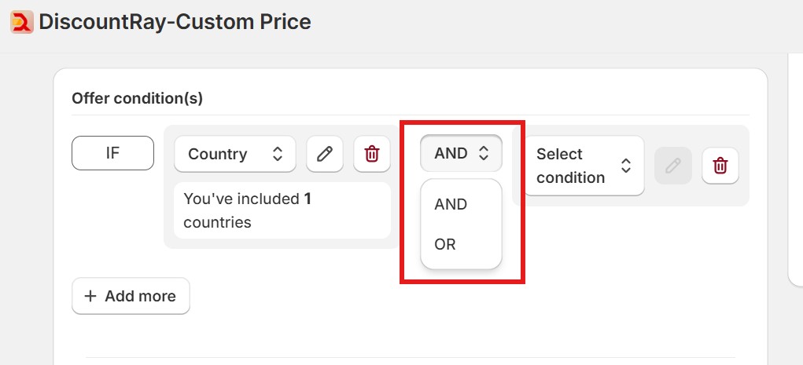The width and height of the screenshot is (803, 365).
Task: Delete the Country condition via trash icon
Action: pos(372,154)
